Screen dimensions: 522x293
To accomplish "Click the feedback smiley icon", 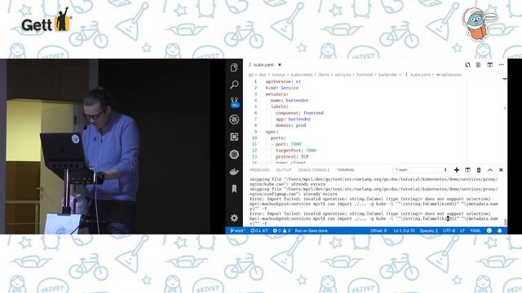I will pos(489,230).
